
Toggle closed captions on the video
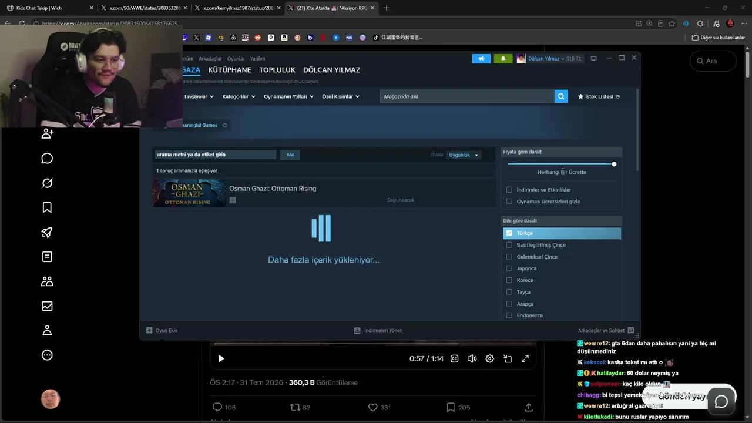click(x=454, y=359)
